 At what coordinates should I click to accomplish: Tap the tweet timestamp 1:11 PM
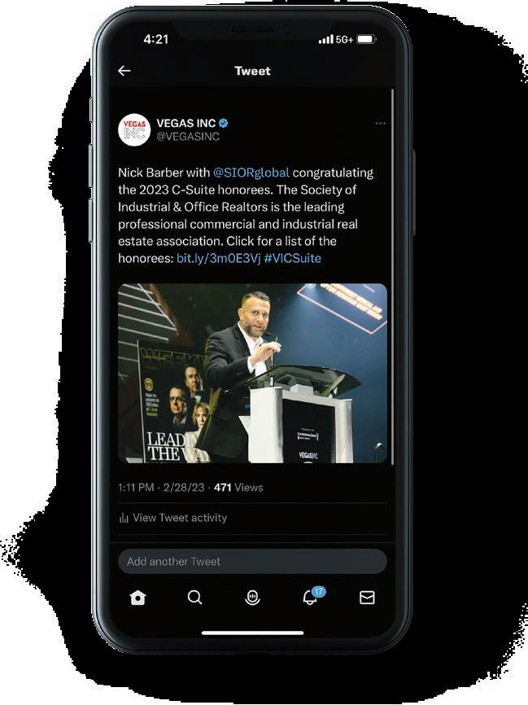(x=136, y=488)
